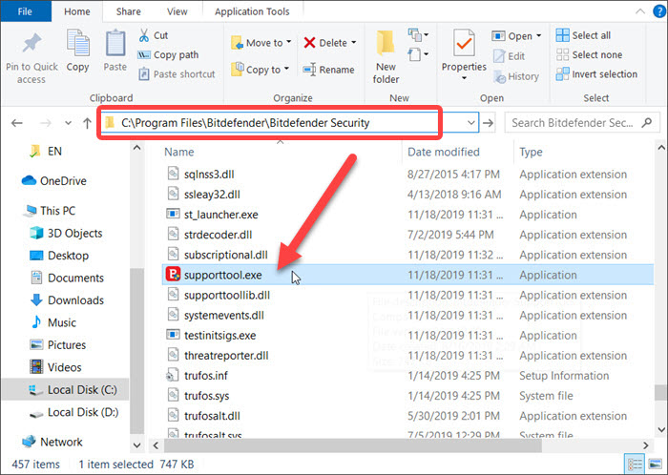Viewport: 668px width, 475px height.
Task: Click the navigation pane scroll-down arrow
Action: click(x=136, y=445)
